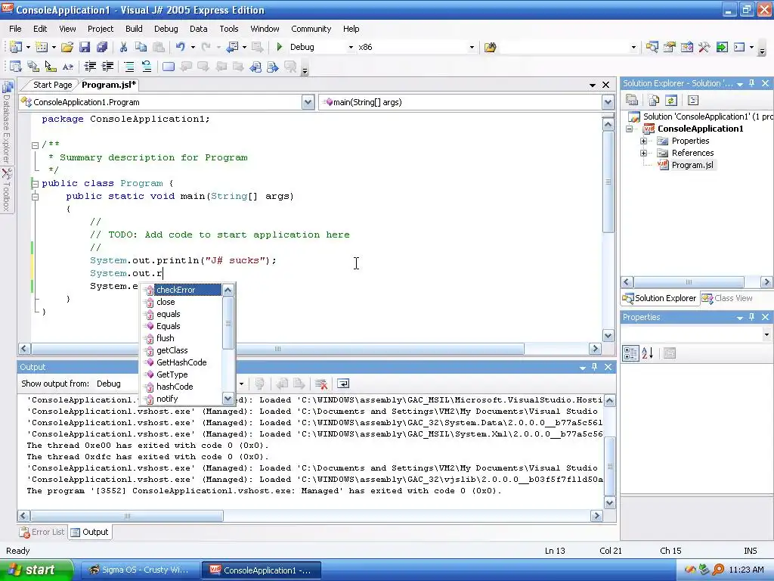Switch to Sigma OS taskbar window
The image size is (774, 581).
[x=139, y=570]
